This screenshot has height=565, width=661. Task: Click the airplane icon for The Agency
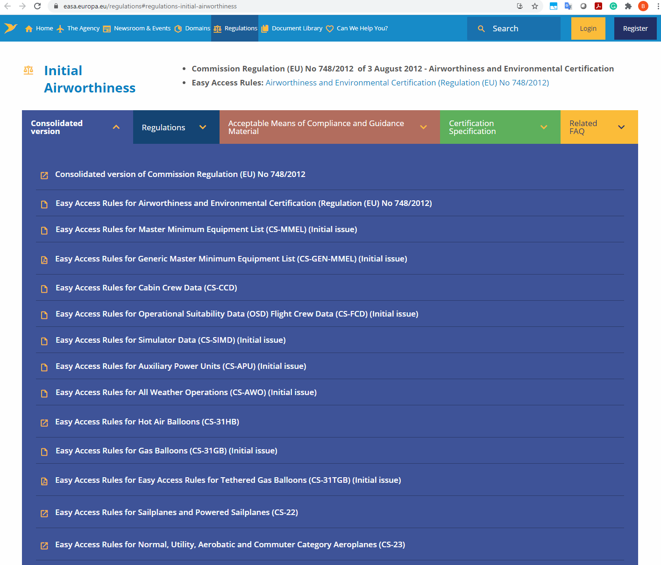tap(60, 29)
